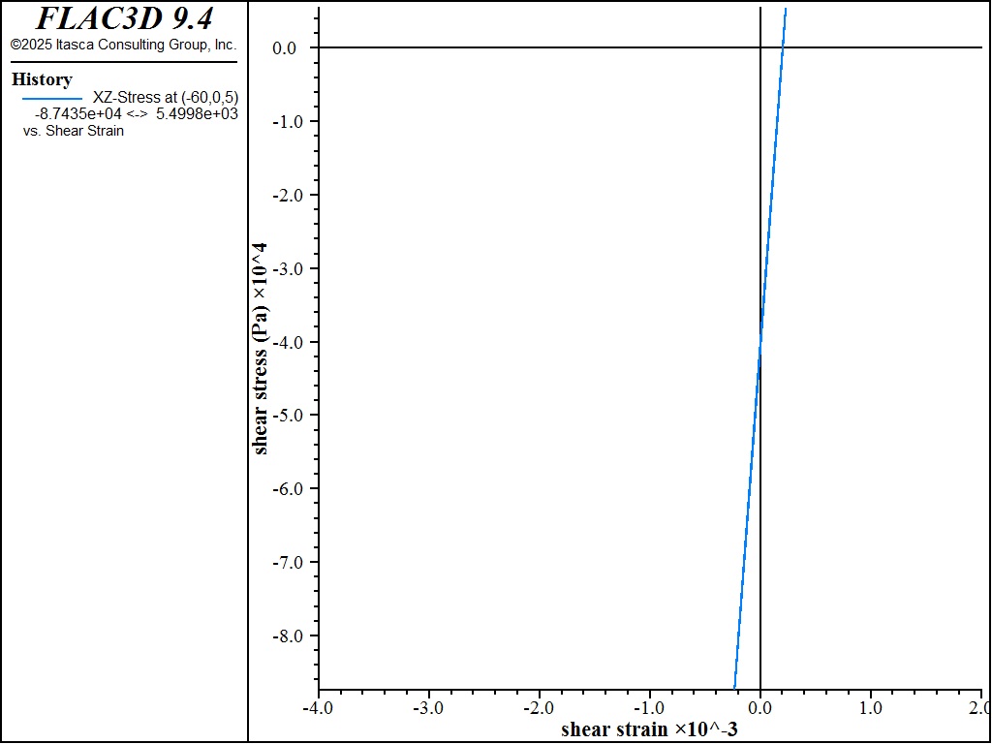Select the History legend heading
This screenshot has width=992, height=744.
click(x=42, y=79)
